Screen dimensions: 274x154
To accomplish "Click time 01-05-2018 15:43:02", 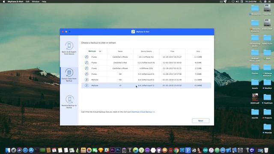I will (x=172, y=86).
